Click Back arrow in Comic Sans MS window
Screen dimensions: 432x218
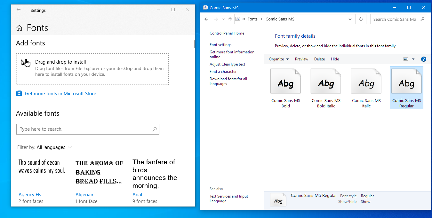[206, 19]
